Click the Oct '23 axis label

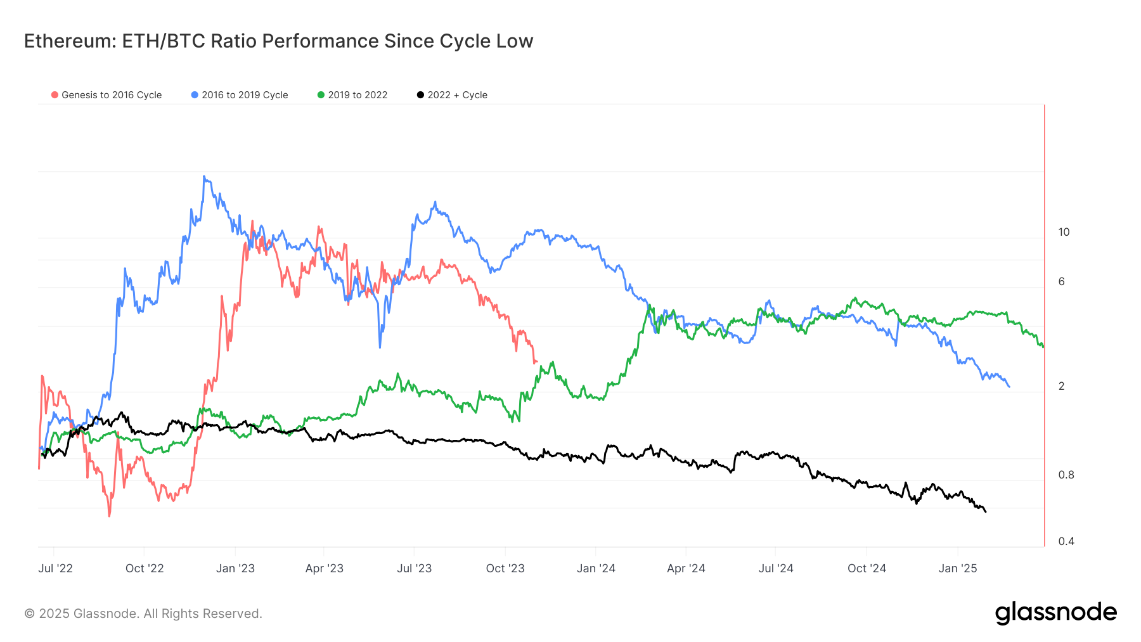click(505, 568)
